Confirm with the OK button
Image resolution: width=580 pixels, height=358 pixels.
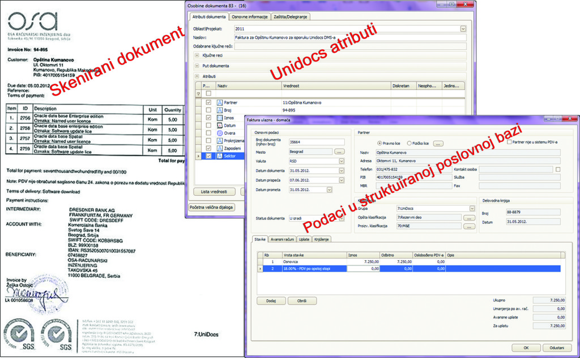[x=526, y=348]
